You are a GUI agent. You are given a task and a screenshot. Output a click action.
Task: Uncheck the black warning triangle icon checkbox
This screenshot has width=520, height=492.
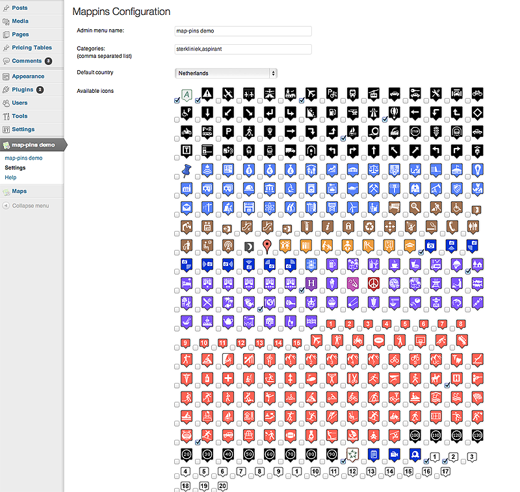coord(198,101)
